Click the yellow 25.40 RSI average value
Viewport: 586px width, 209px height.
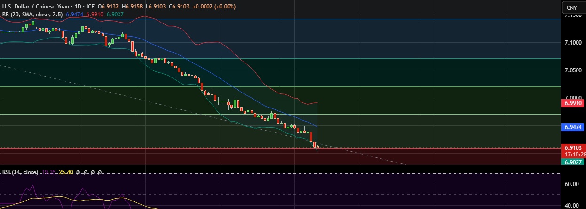click(x=65, y=172)
